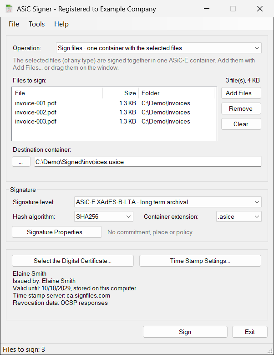The width and height of the screenshot is (274, 355).
Task: Click the Valid until: 10/10/2029 certificate line
Action: [x=74, y=288]
